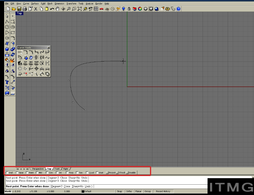Switch to the Perspective viewport tab

[38, 169]
